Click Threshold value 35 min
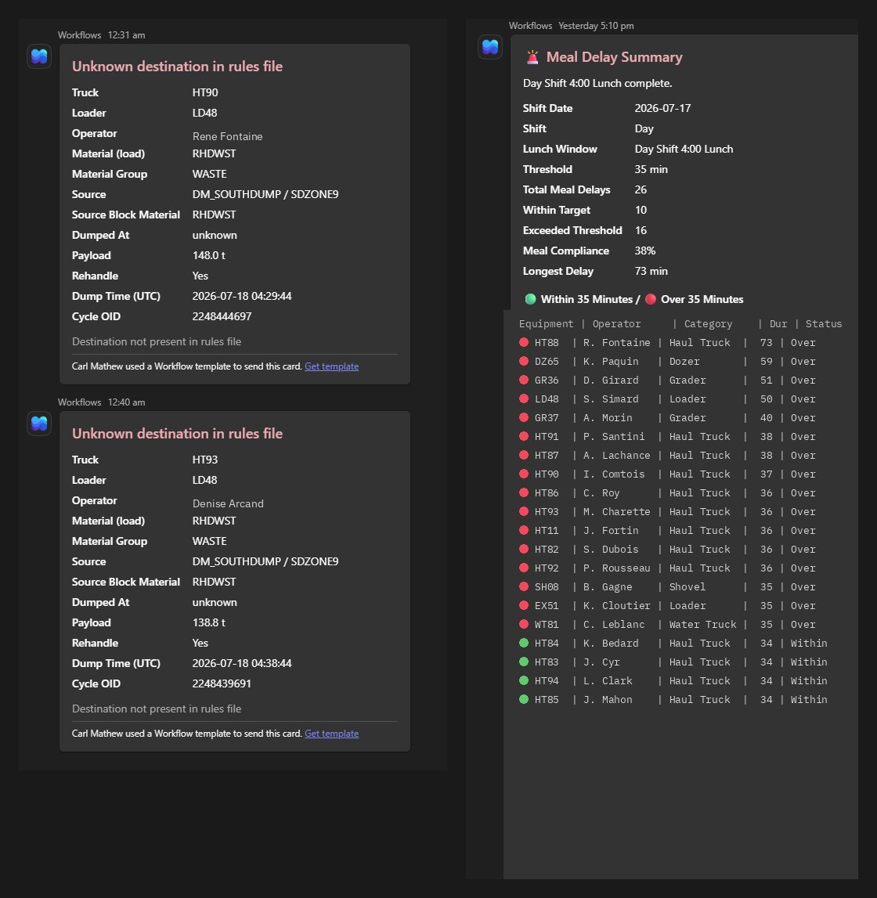Viewport: 877px width, 898px height. [x=651, y=169]
